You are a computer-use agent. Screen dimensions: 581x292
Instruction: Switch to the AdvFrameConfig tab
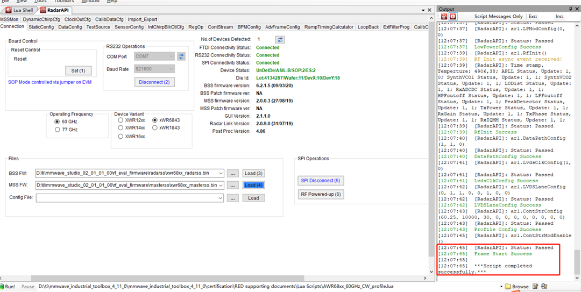click(x=282, y=27)
